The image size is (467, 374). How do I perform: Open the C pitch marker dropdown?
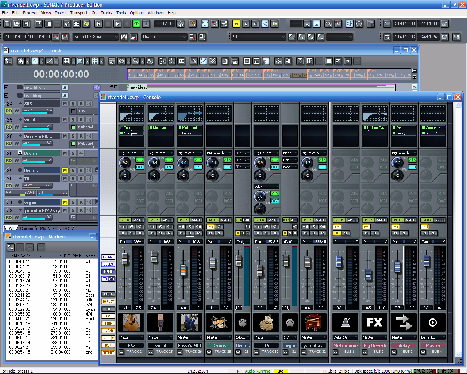tap(340, 37)
